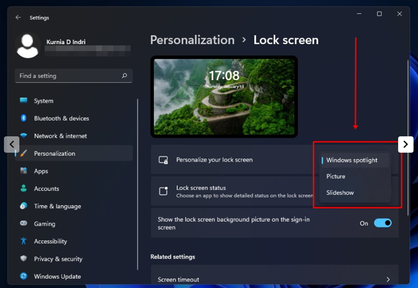This screenshot has height=288, width=418.
Task: Click the Windows Update refresh icon
Action: 24,276
